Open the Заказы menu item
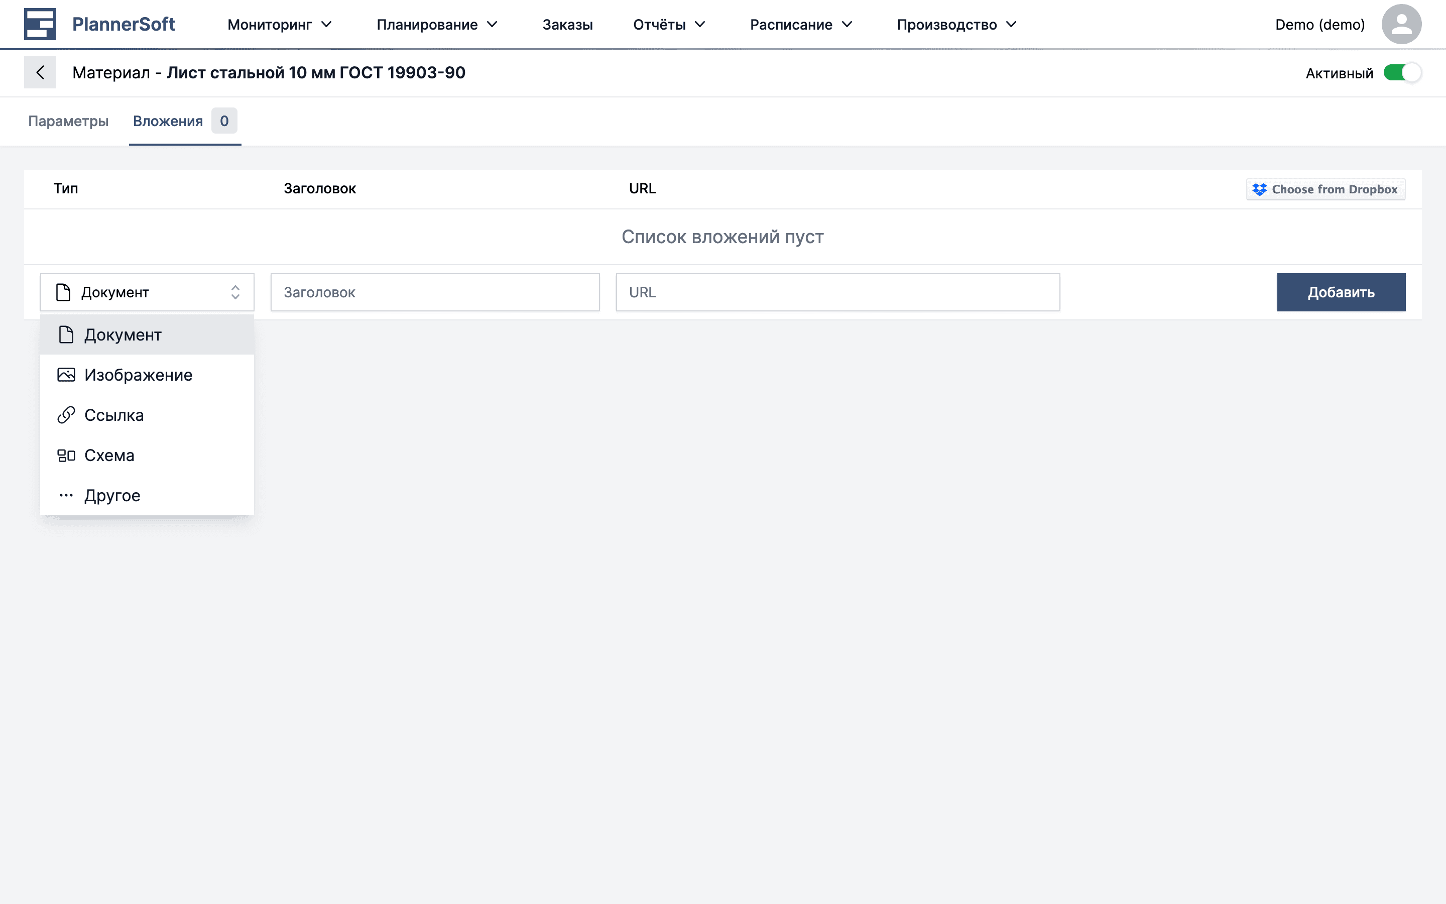 pyautogui.click(x=567, y=25)
